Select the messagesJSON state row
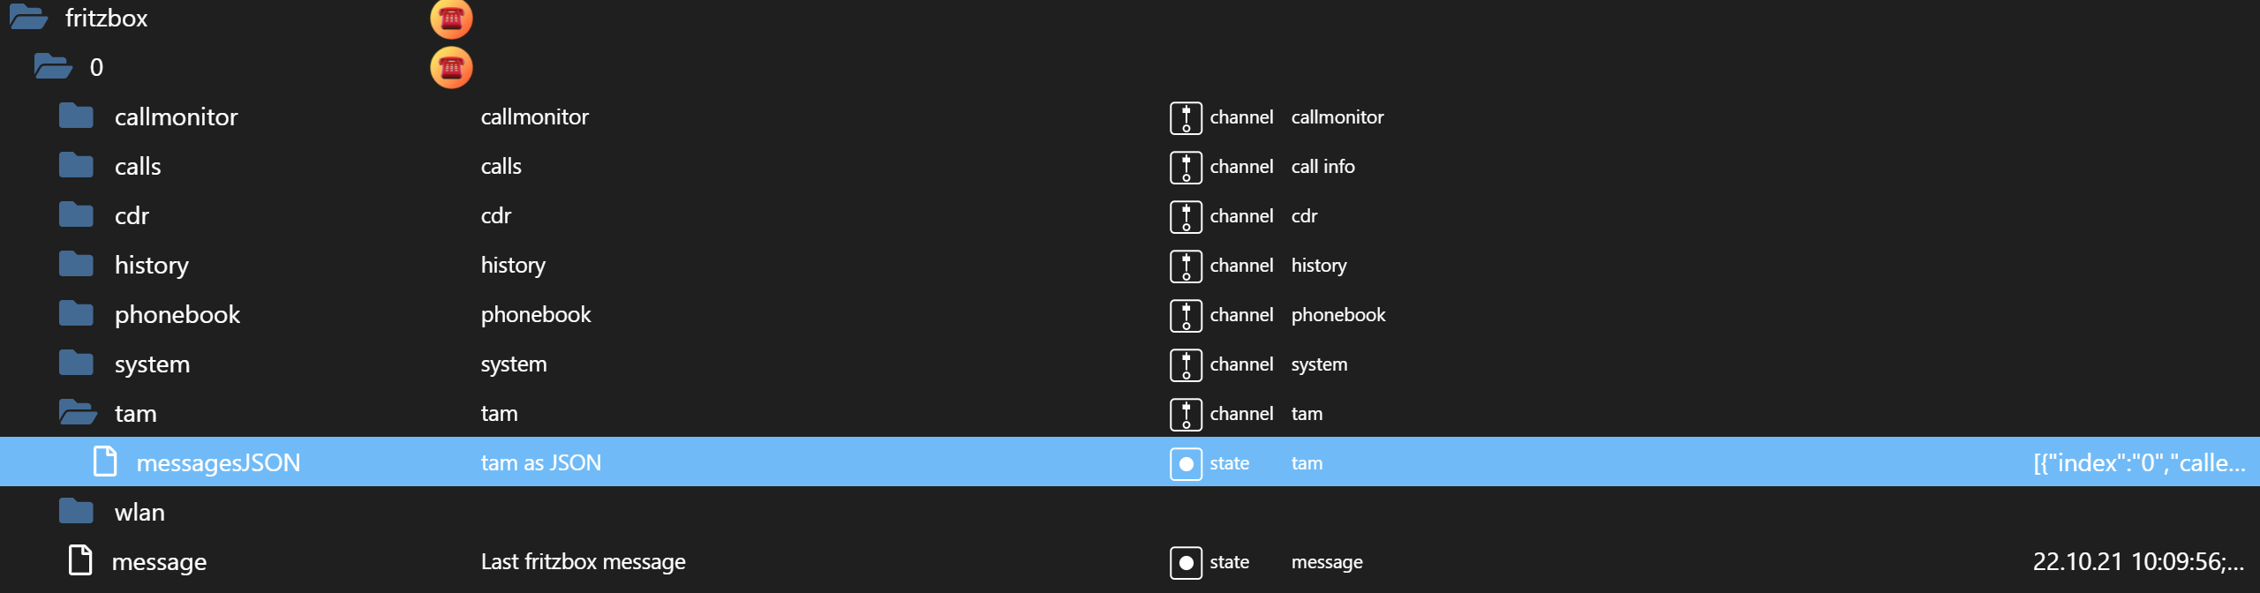Screen dimensions: 2260x593 pos(218,463)
